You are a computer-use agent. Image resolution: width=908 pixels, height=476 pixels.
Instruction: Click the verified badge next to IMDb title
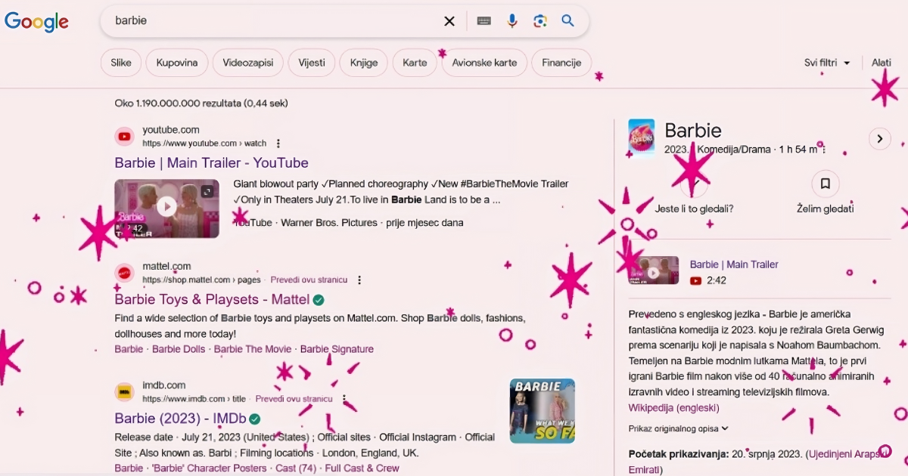(x=255, y=419)
